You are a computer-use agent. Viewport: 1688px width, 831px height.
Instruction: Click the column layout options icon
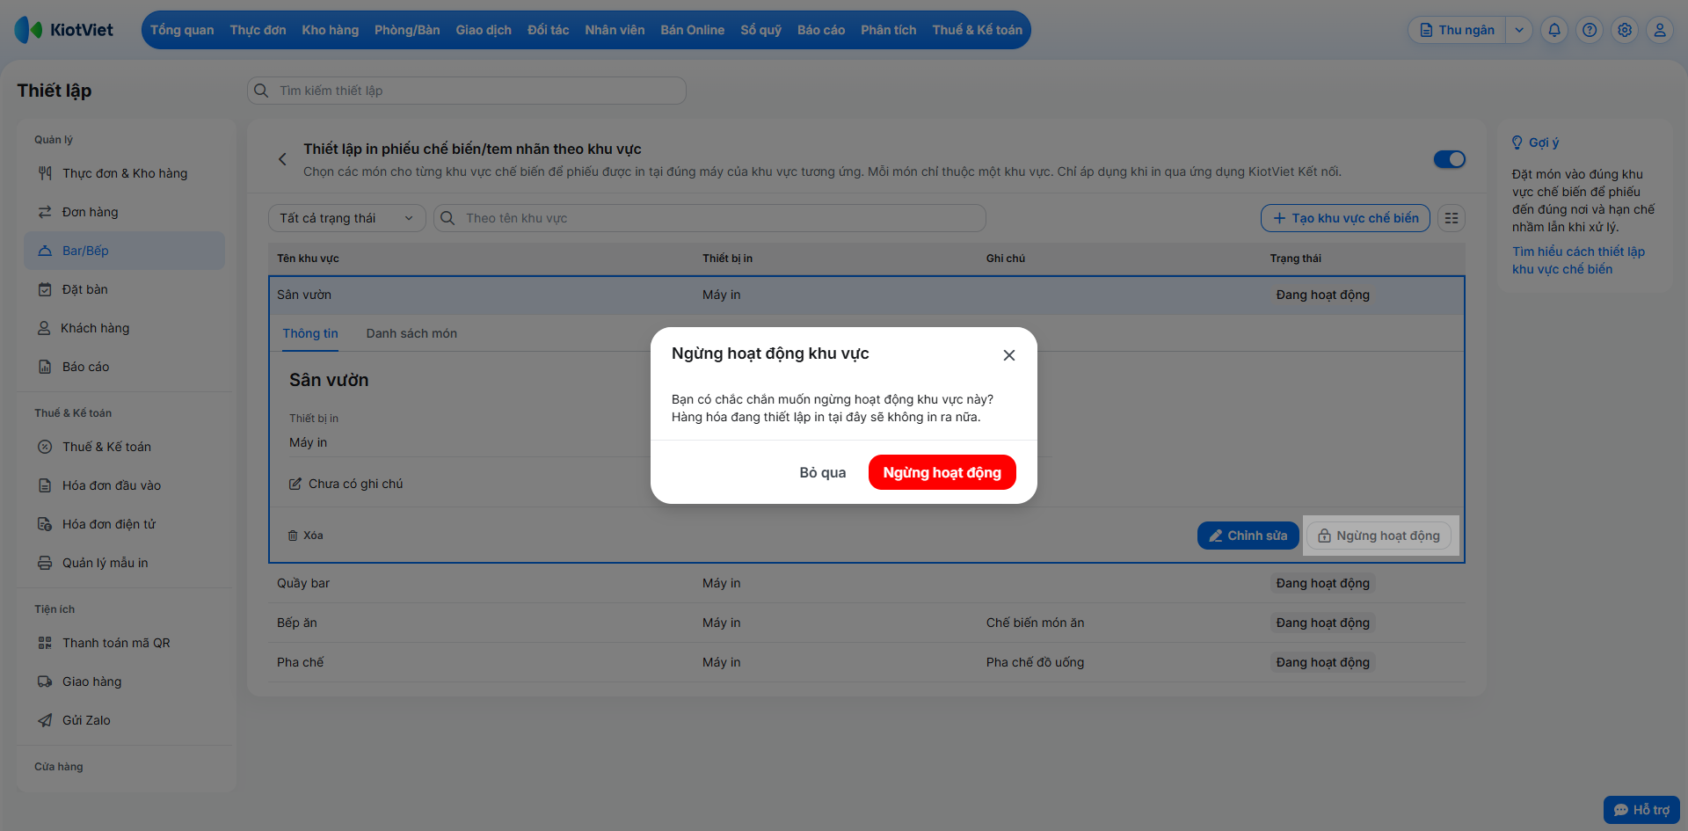coord(1452,218)
